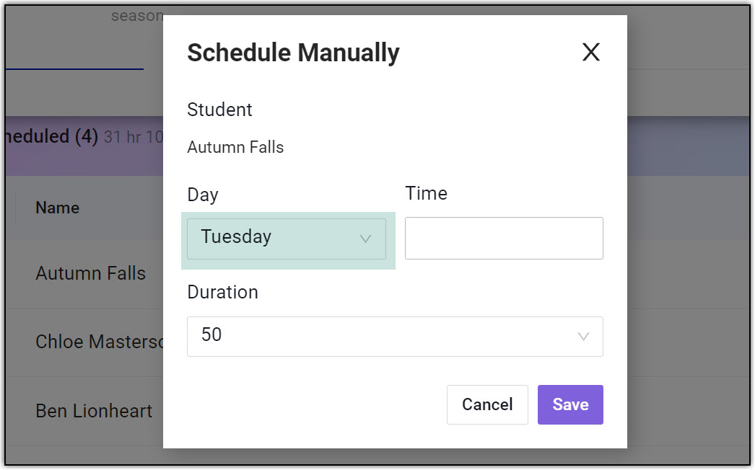Select Autumn Falls in the background list
The width and height of the screenshot is (755, 470).
[x=90, y=274]
